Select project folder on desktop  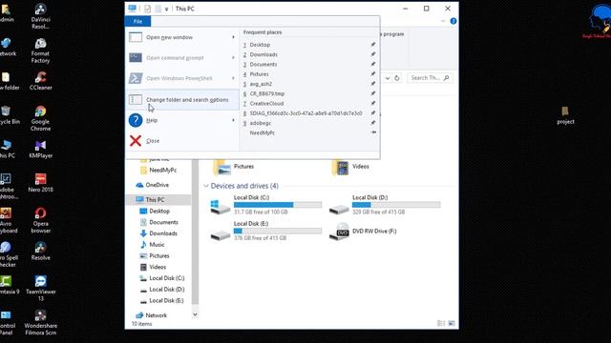point(565,115)
